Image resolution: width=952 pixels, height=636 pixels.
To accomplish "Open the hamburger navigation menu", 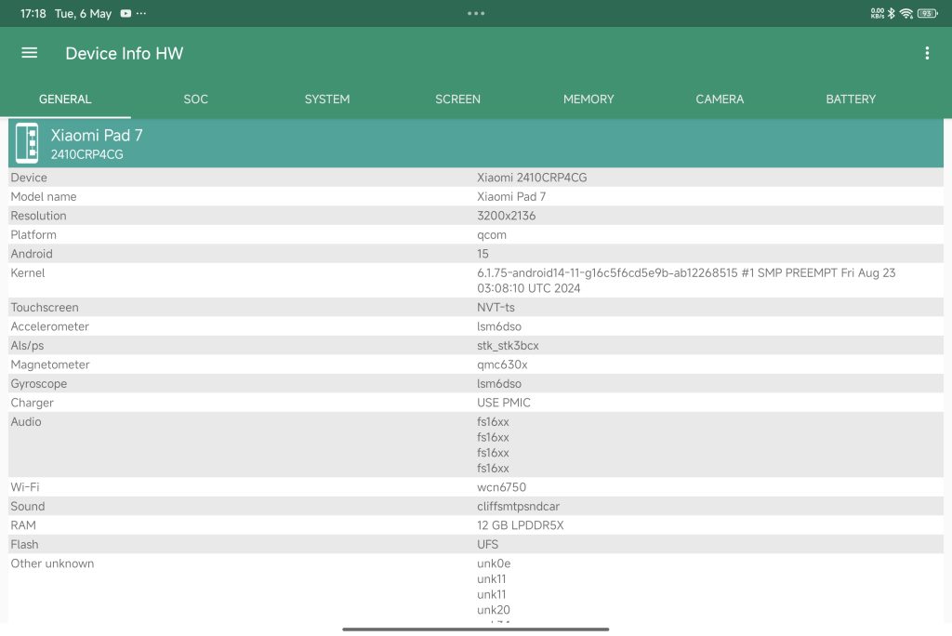I will tap(30, 53).
